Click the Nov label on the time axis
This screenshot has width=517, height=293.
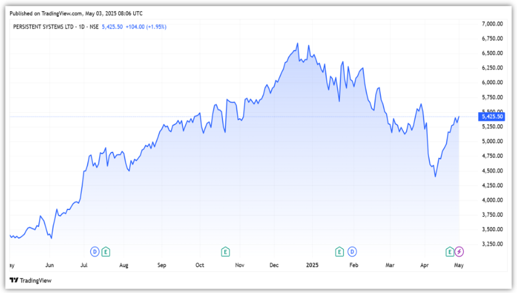(x=240, y=265)
